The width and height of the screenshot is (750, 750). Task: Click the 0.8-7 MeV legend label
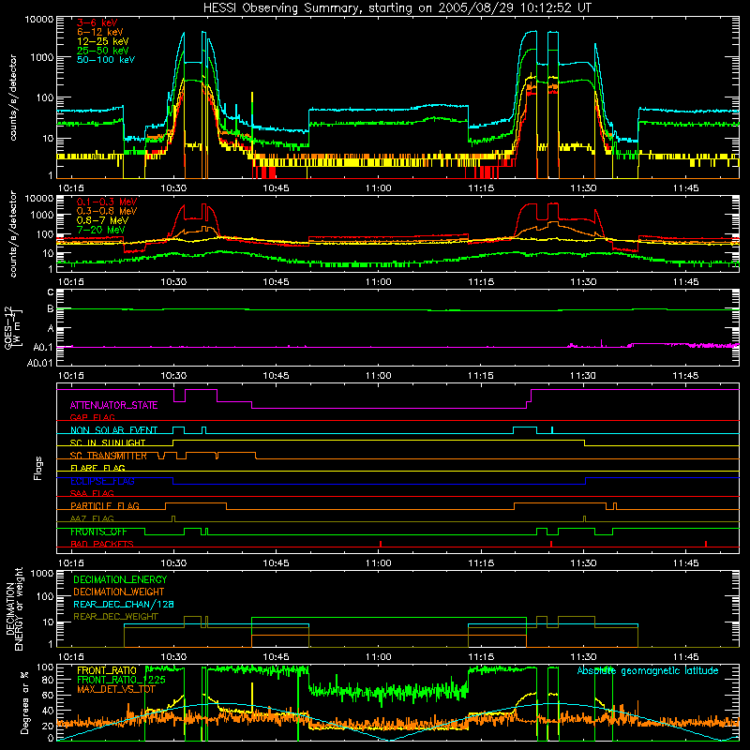[102, 220]
